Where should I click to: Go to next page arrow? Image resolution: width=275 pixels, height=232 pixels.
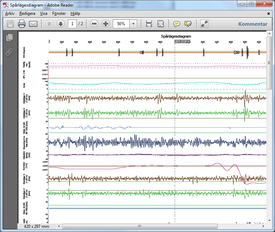[61, 23]
